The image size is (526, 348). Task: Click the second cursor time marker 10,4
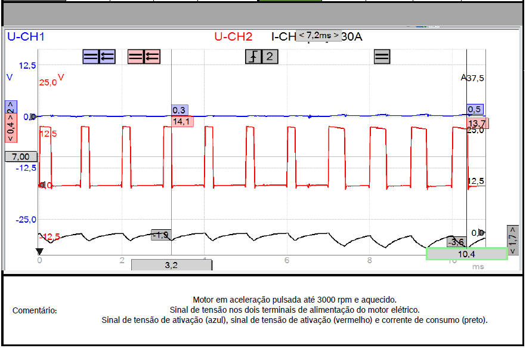[466, 254]
